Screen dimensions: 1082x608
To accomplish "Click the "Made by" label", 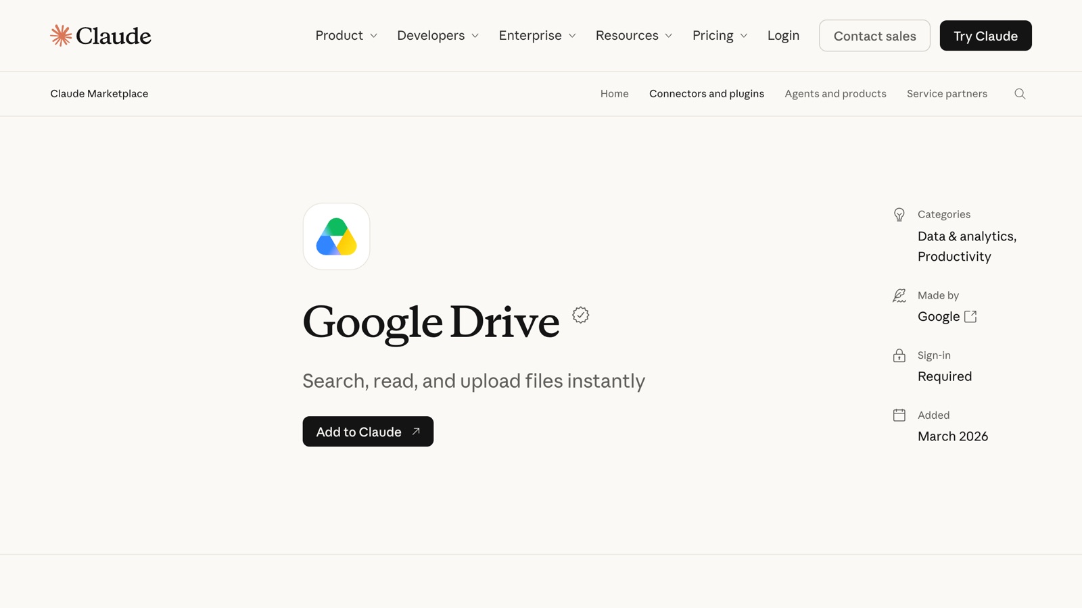I will (938, 295).
